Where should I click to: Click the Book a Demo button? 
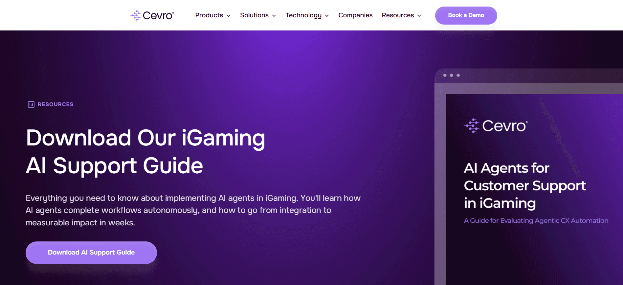click(x=466, y=15)
